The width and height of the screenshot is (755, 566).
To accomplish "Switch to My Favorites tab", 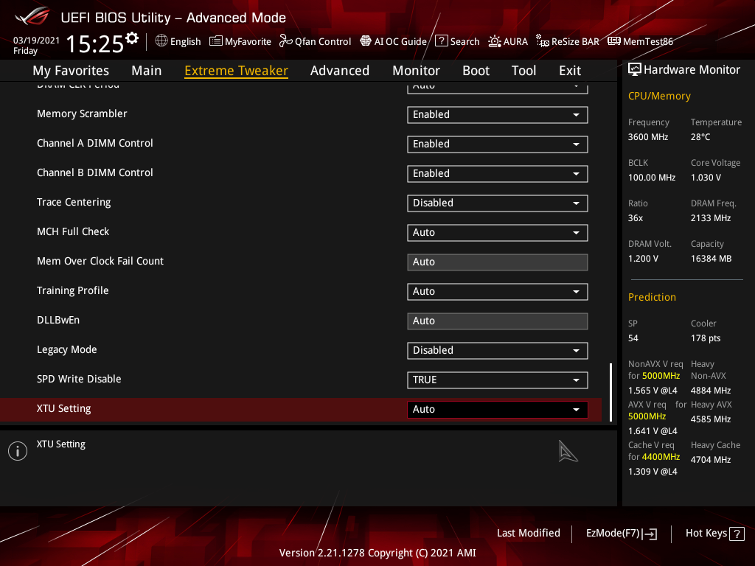I will point(71,70).
